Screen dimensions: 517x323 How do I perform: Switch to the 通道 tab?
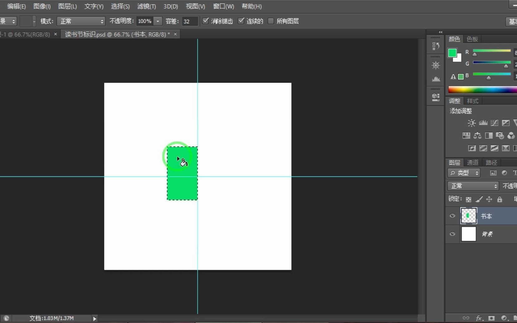point(472,162)
